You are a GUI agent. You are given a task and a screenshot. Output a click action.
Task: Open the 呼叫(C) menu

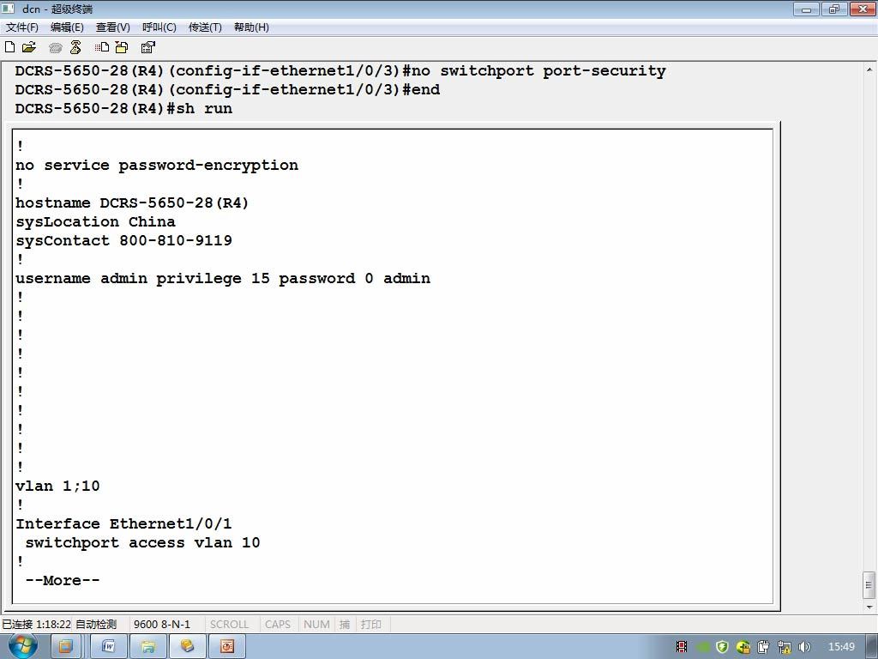coord(159,27)
